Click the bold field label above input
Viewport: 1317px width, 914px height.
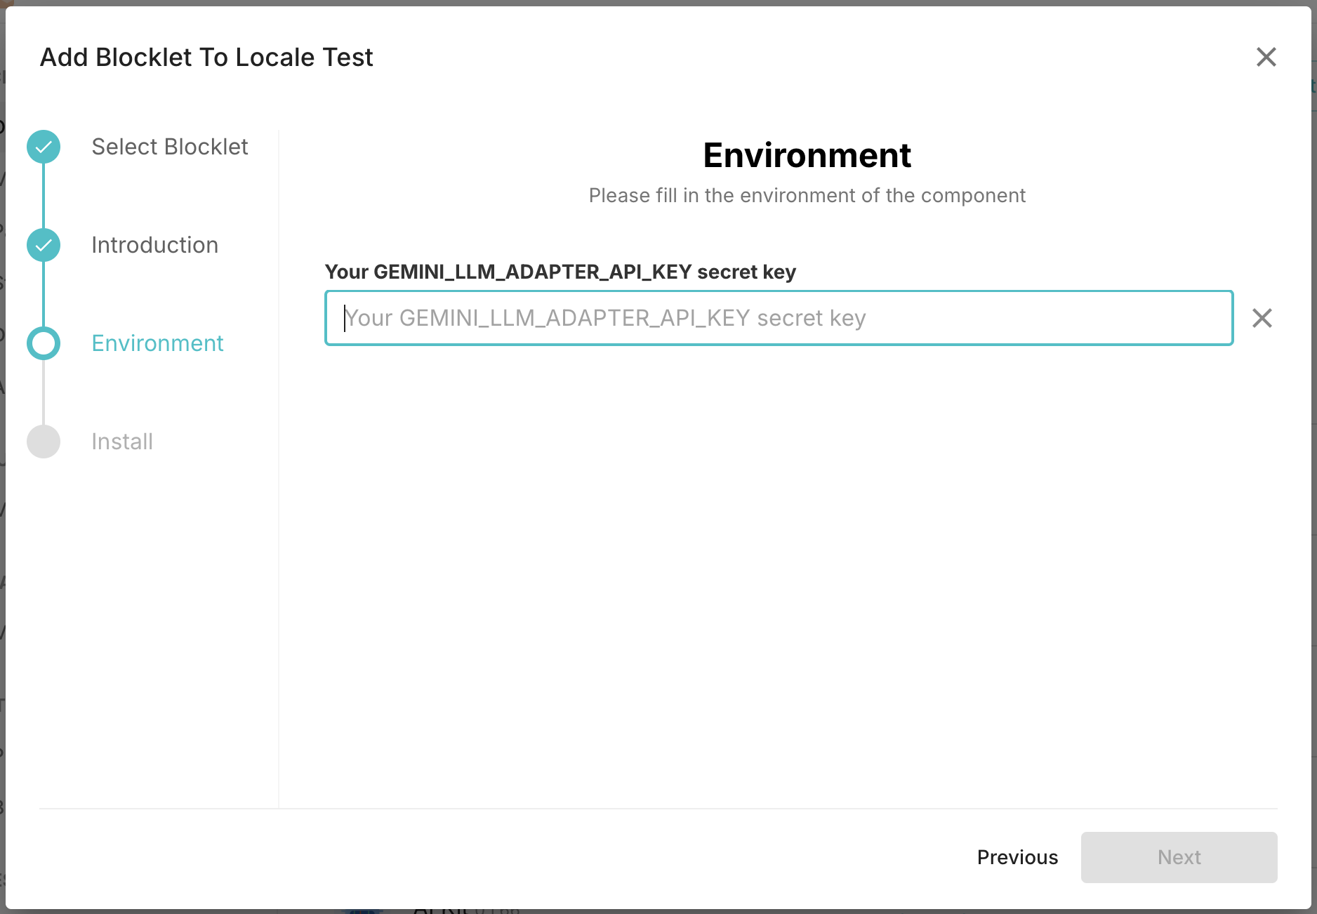560,272
